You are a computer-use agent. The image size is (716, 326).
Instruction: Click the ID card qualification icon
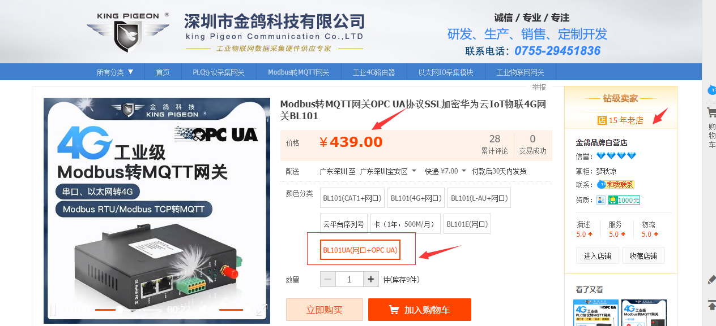601,200
